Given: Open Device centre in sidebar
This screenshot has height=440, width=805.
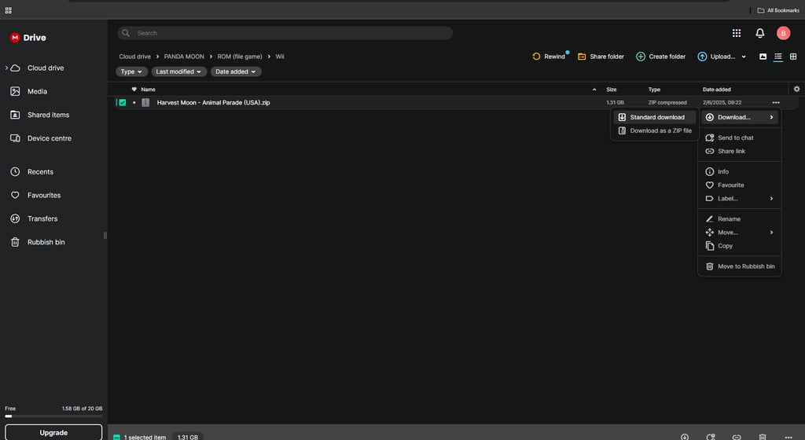Looking at the screenshot, I should [x=50, y=138].
